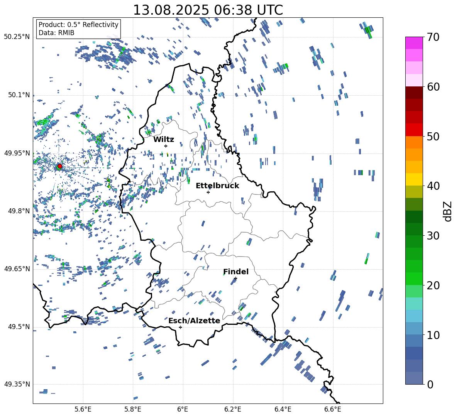Click the Findel station cross marker

[235, 279]
